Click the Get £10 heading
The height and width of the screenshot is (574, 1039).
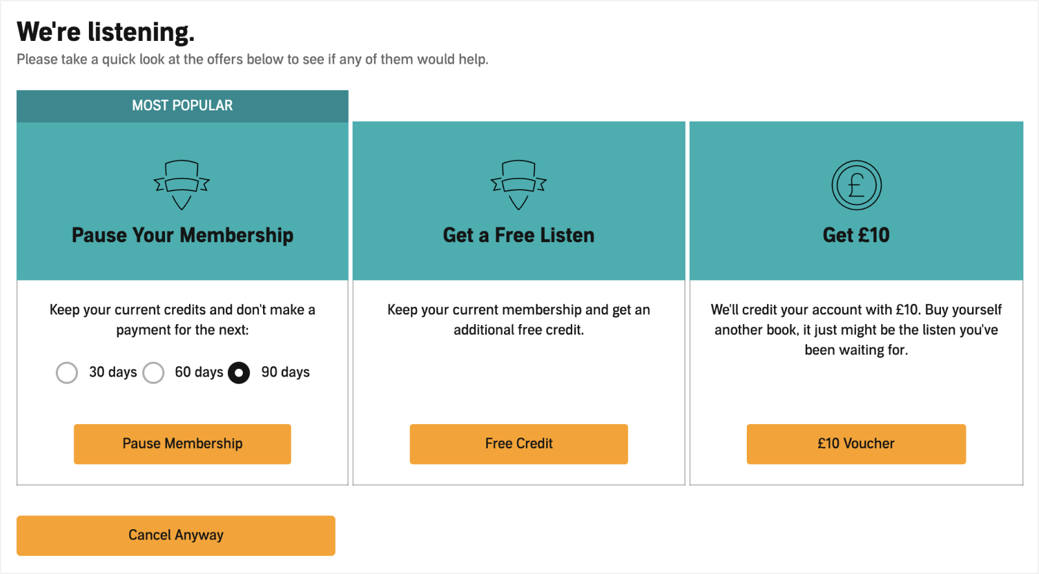coord(856,235)
